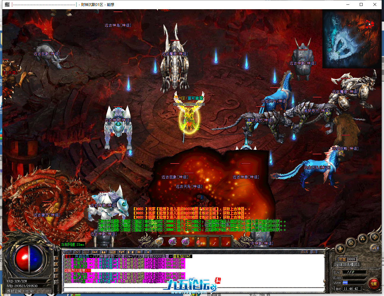The width and height of the screenshot is (384, 296).
Task: Open the character status round button
Action: pyautogui.click(x=340, y=249)
